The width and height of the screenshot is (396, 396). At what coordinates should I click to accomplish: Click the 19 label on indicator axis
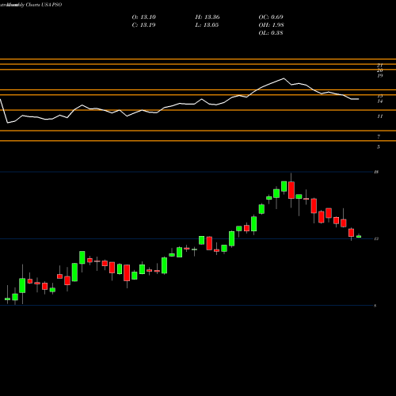379,76
